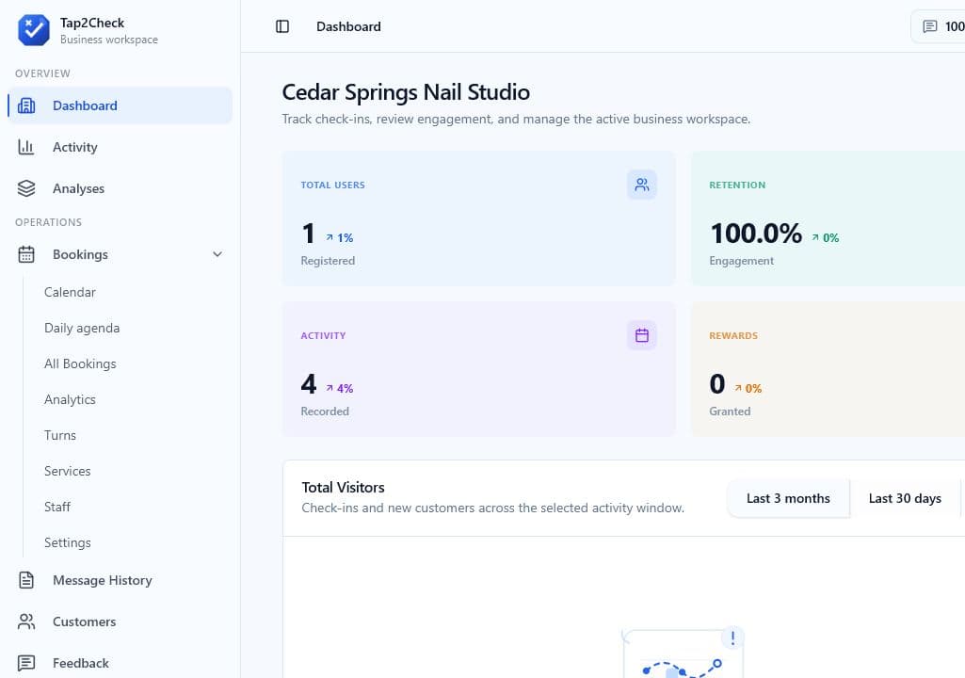
Task: Toggle the sidebar panel icon
Action: pyautogui.click(x=282, y=26)
